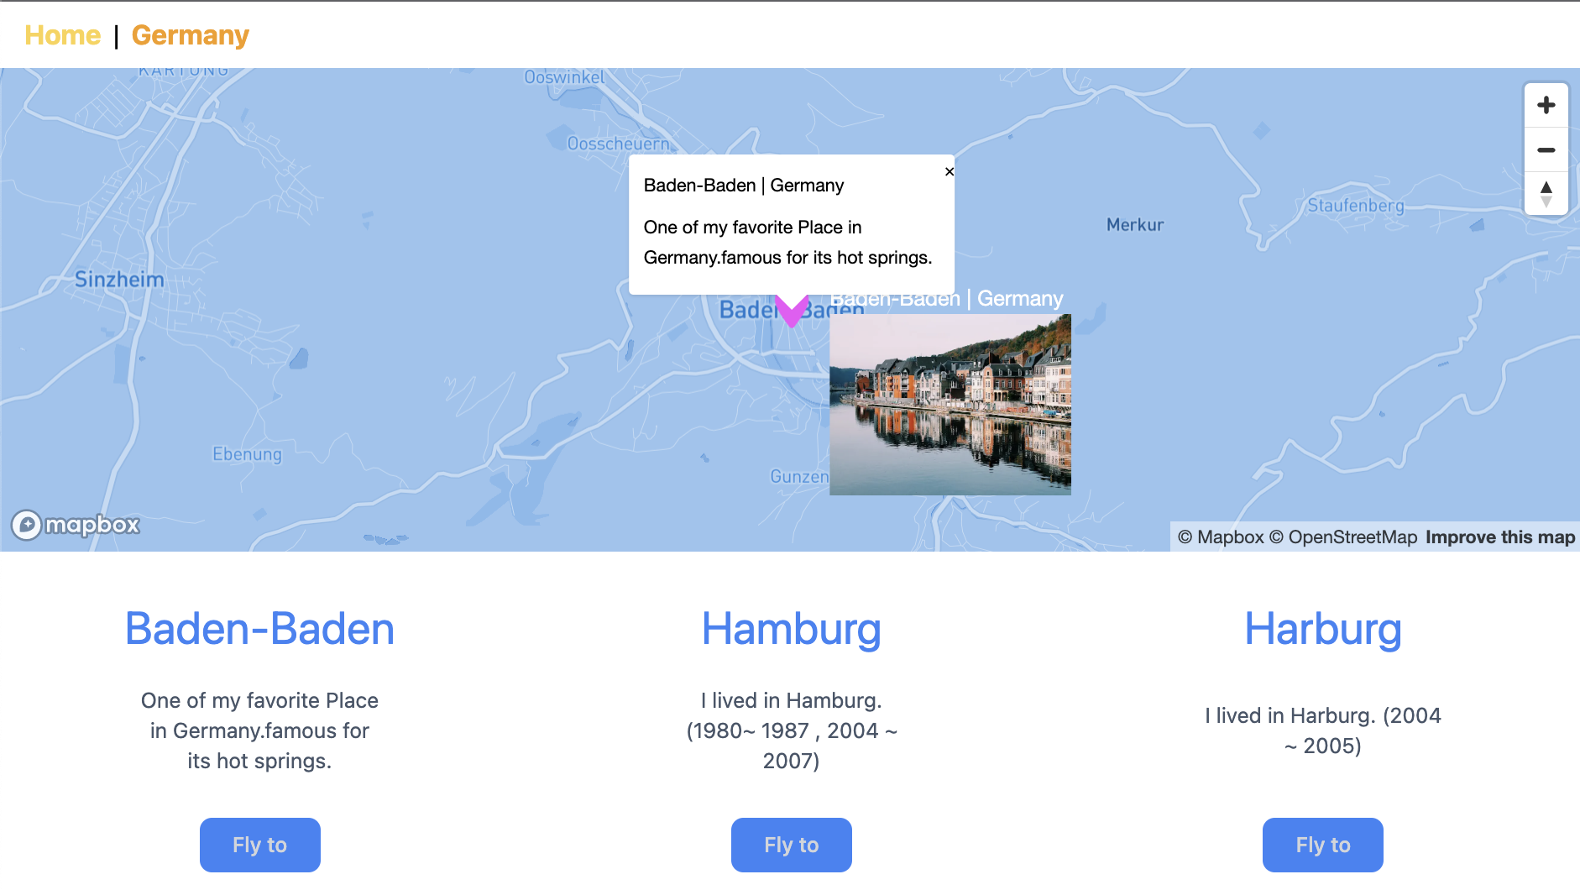Select the purple location pin on the map
This screenshot has width=1580, height=890.
[x=790, y=311]
